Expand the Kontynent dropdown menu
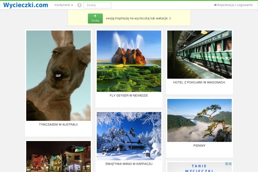The width and height of the screenshot is (258, 172). click(64, 5)
